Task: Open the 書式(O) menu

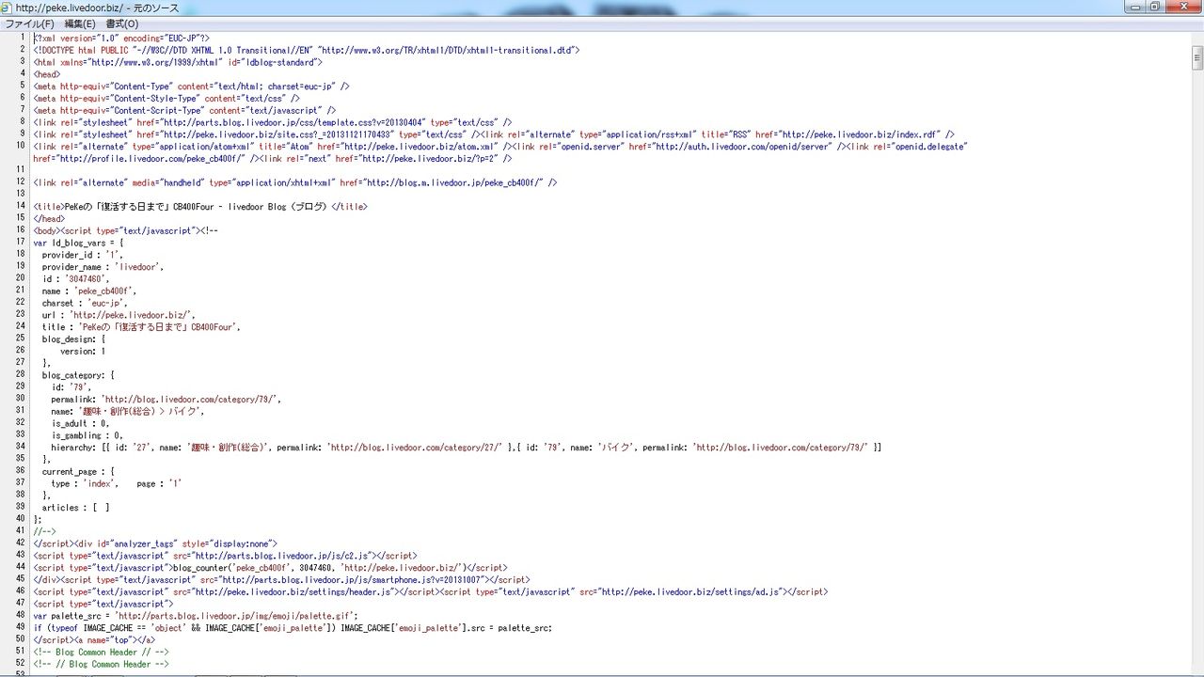Action: click(122, 24)
